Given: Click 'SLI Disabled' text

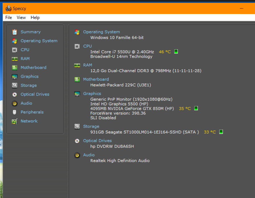Looking at the screenshot, I should pyautogui.click(x=103, y=118).
